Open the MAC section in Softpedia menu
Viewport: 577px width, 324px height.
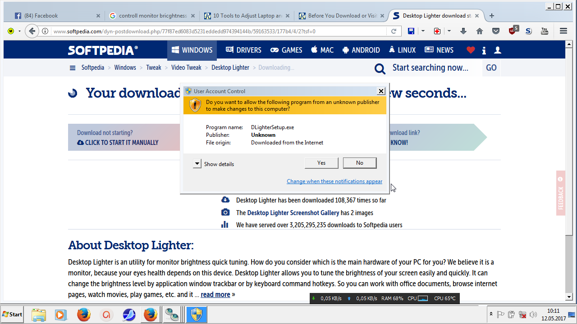pos(322,50)
